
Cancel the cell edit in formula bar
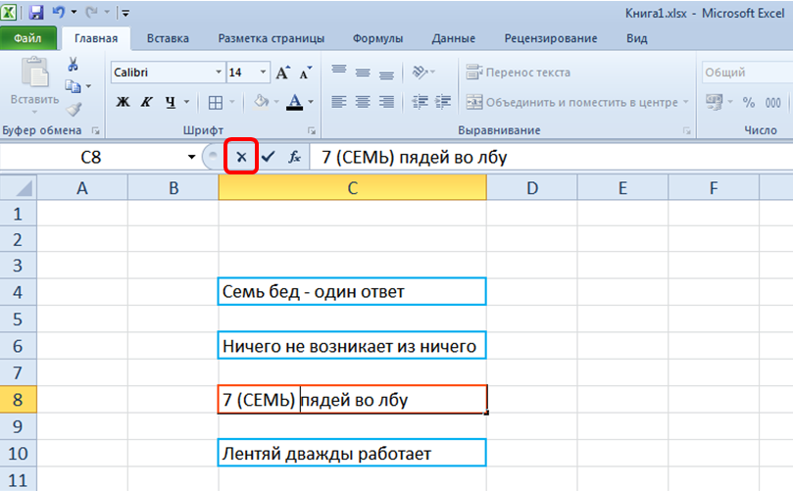click(241, 157)
